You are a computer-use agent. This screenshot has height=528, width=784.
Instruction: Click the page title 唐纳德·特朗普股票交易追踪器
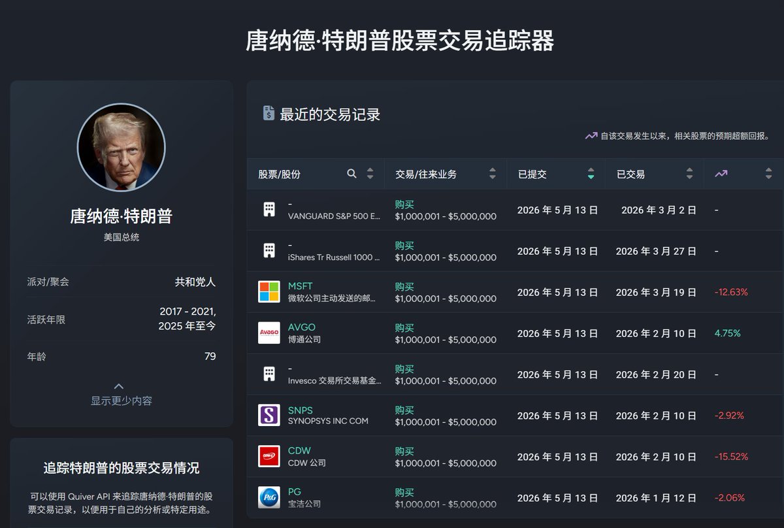coord(400,41)
